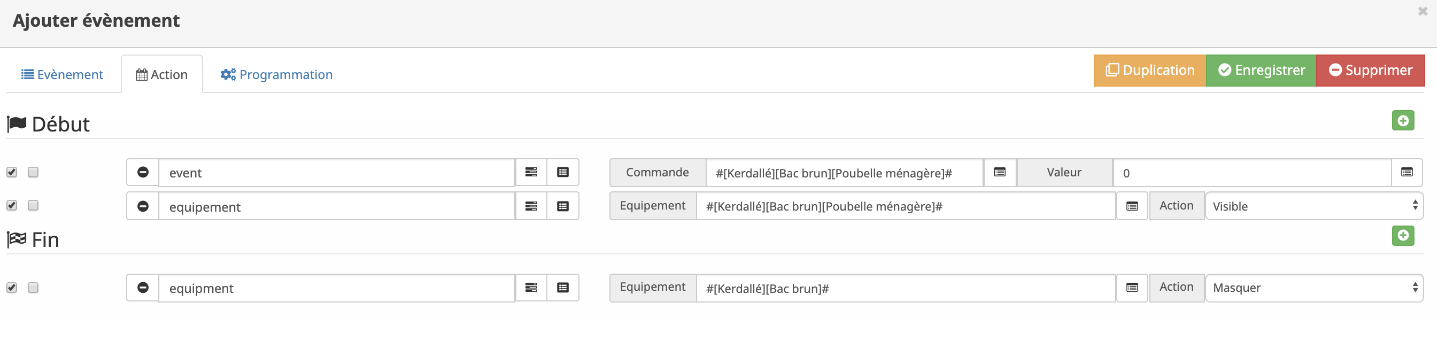Image resolution: width=1438 pixels, height=341 pixels.
Task: Open the Programmation tab
Action: (x=276, y=75)
